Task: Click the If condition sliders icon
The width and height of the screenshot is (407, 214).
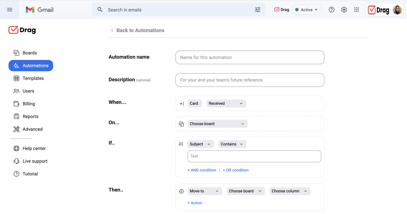Action: pyautogui.click(x=181, y=144)
